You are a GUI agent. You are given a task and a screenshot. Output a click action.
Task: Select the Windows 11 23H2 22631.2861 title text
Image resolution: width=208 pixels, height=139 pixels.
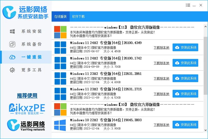[106, 74]
